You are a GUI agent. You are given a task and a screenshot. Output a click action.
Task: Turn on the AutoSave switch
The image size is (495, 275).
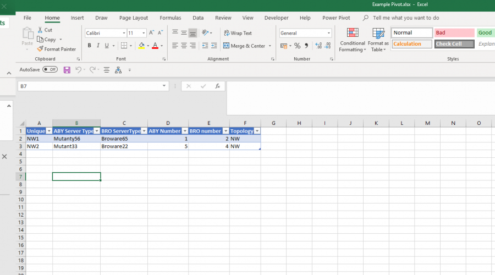[50, 69]
